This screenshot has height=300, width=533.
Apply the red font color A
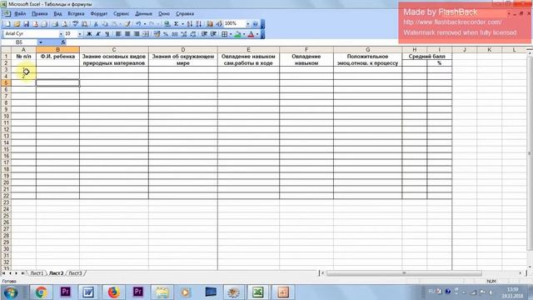[x=251, y=34]
